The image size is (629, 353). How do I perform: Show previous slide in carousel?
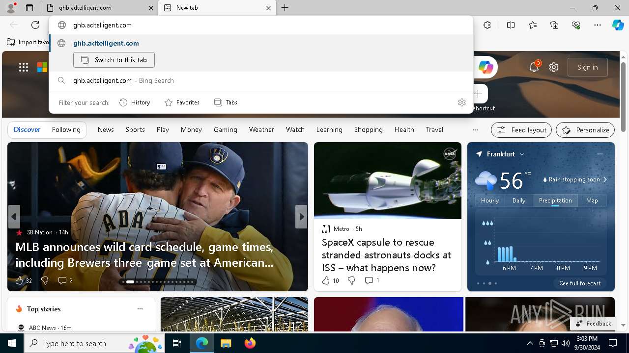pyautogui.click(x=14, y=217)
